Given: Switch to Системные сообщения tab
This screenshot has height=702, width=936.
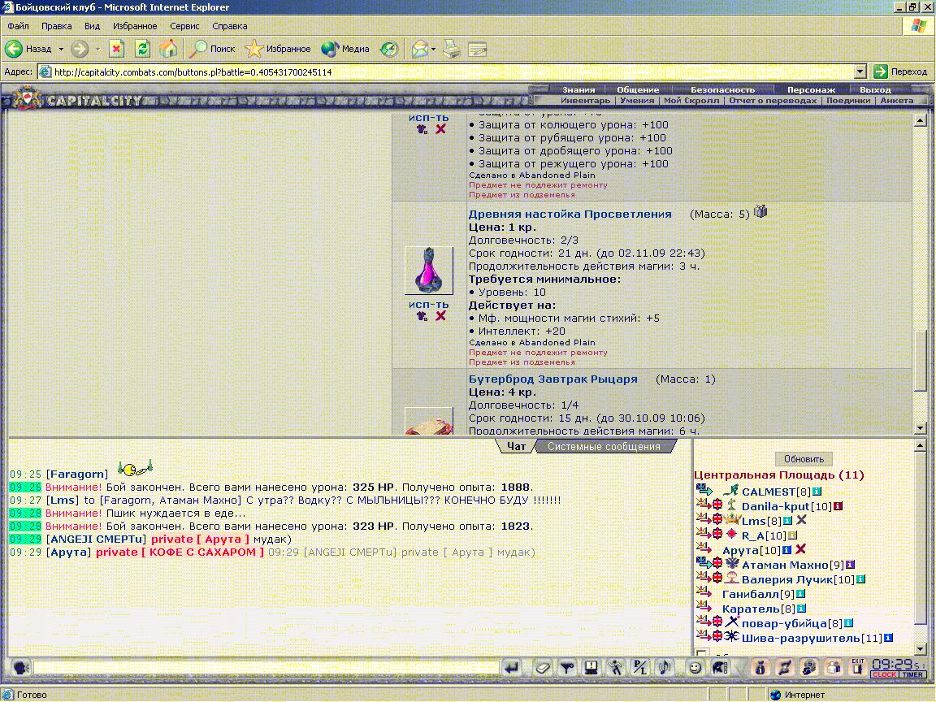Looking at the screenshot, I should point(604,447).
